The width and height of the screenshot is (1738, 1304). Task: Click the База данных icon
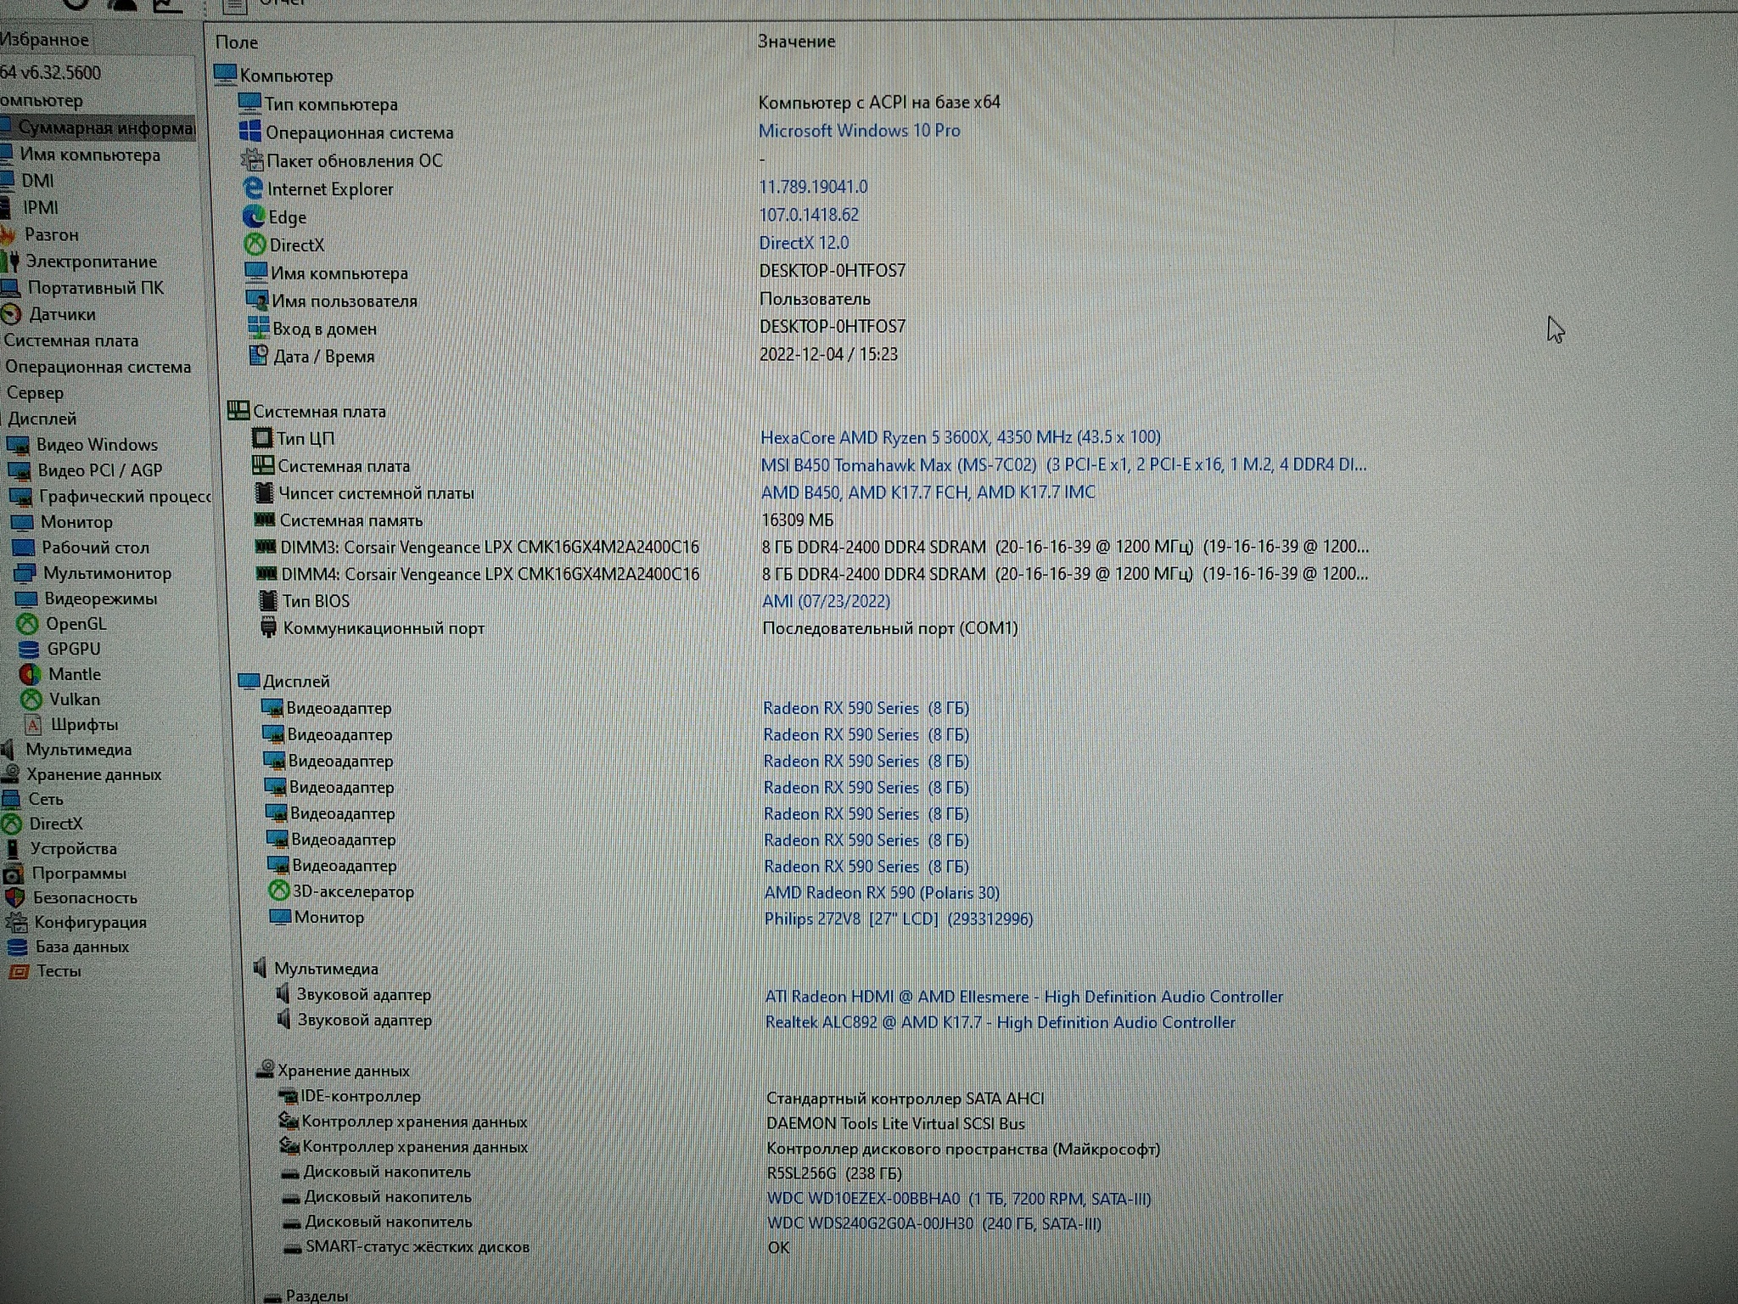pyautogui.click(x=17, y=947)
